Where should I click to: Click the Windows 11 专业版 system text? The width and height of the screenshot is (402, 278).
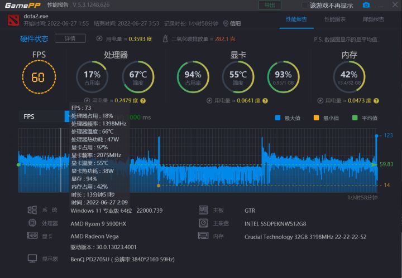(117, 211)
